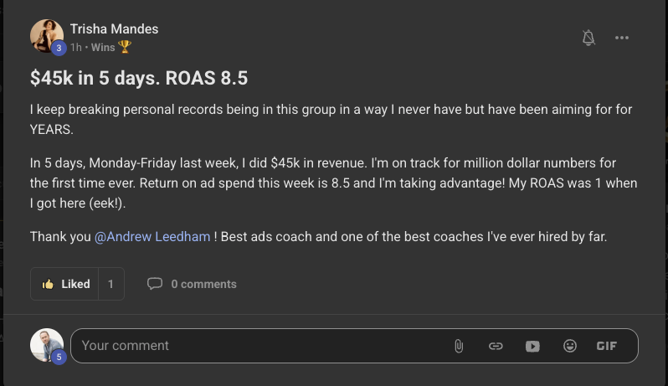Click your own avatar next to comment box

coord(45,343)
